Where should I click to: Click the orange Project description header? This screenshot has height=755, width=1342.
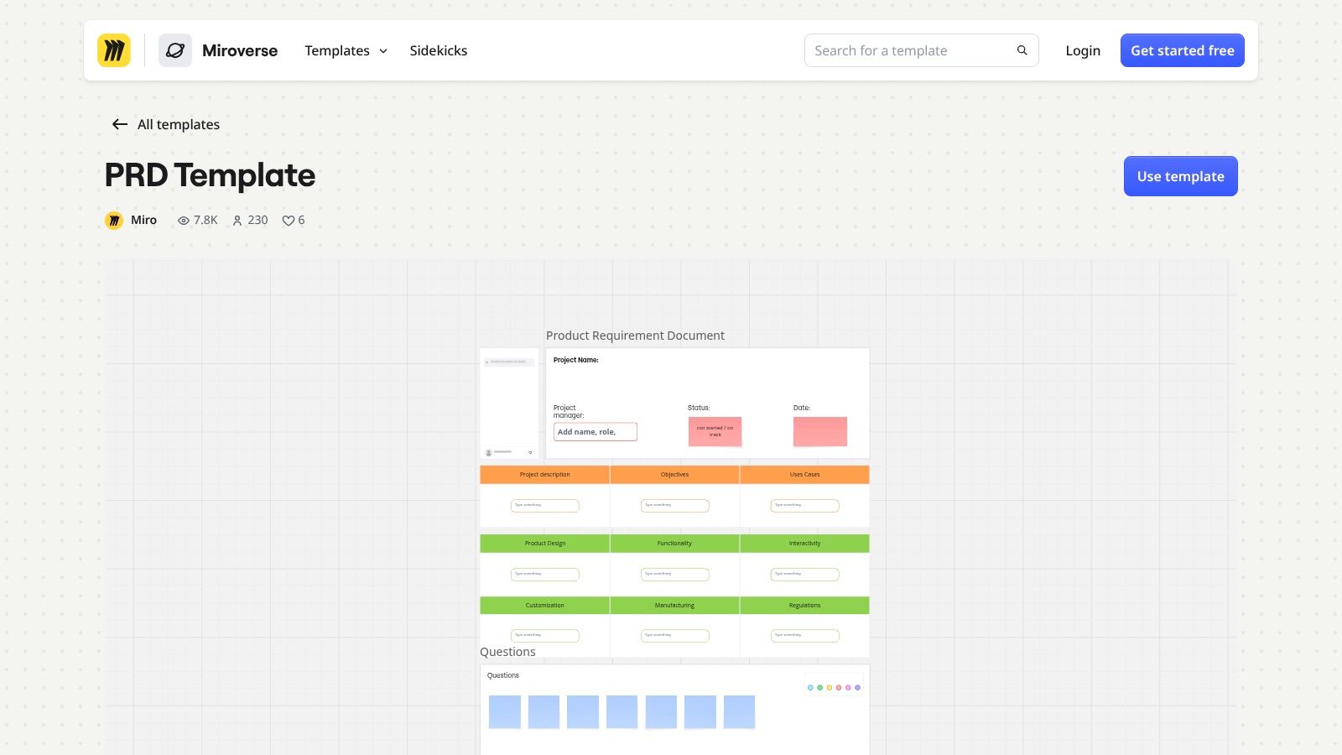point(544,475)
